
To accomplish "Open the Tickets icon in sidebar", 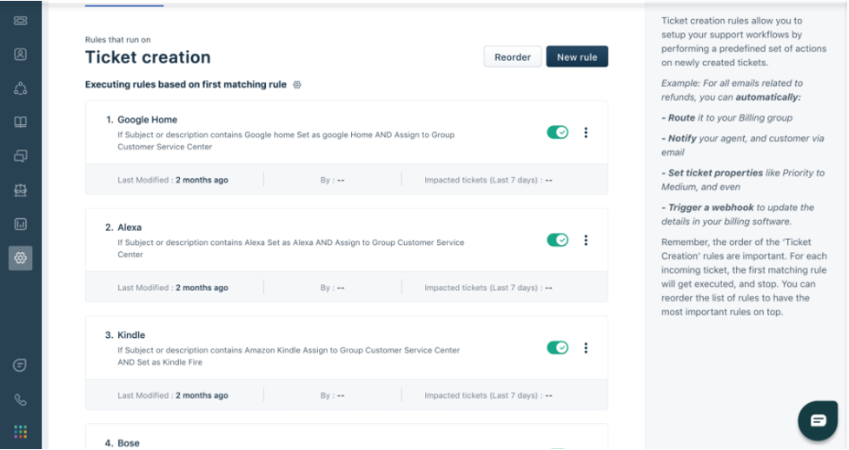I will click(x=20, y=21).
